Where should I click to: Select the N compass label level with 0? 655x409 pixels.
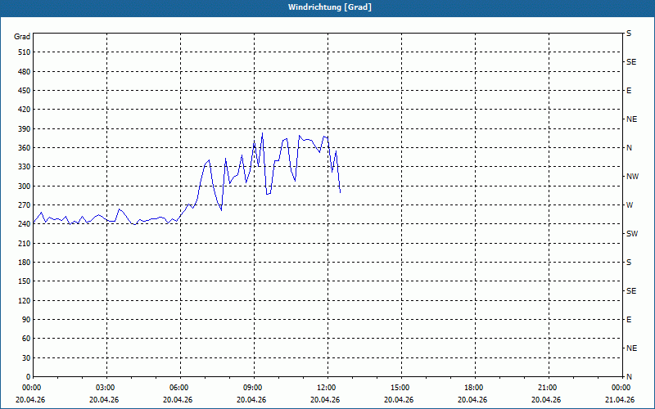click(629, 376)
